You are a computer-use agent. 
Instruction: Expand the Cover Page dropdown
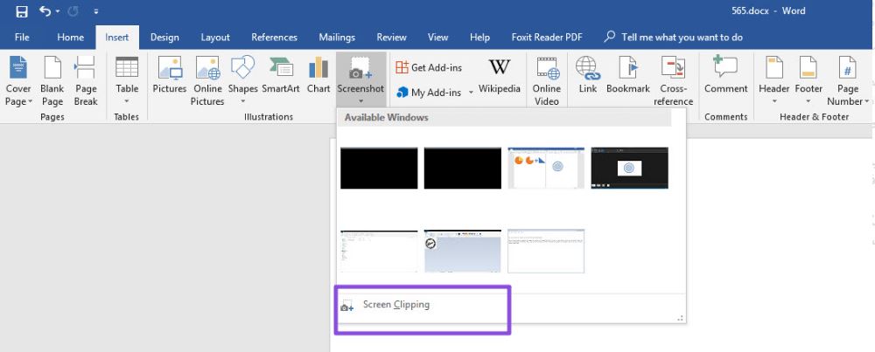coord(18,101)
